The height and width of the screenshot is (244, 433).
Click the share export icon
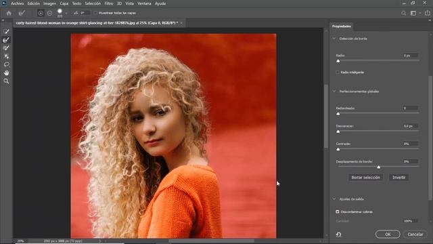[428, 13]
